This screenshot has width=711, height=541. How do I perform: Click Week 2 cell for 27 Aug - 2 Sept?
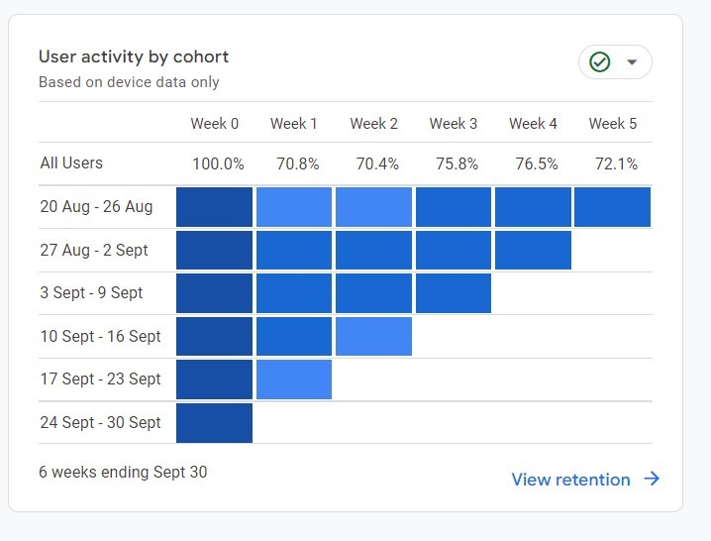click(373, 250)
